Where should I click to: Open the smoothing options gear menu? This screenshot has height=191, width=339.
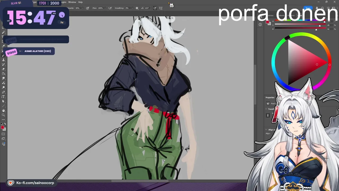click(x=137, y=8)
